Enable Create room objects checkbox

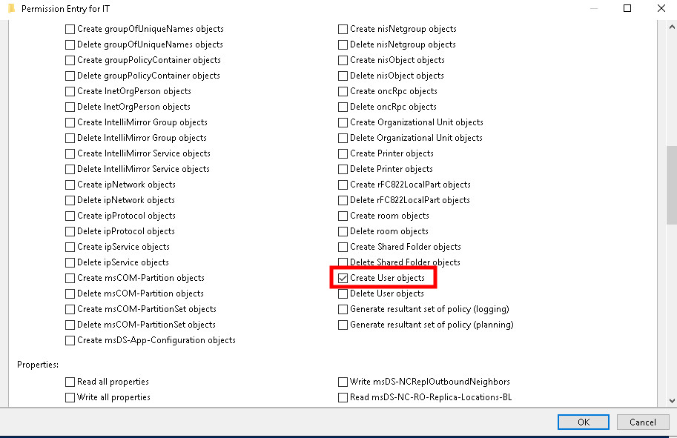343,216
